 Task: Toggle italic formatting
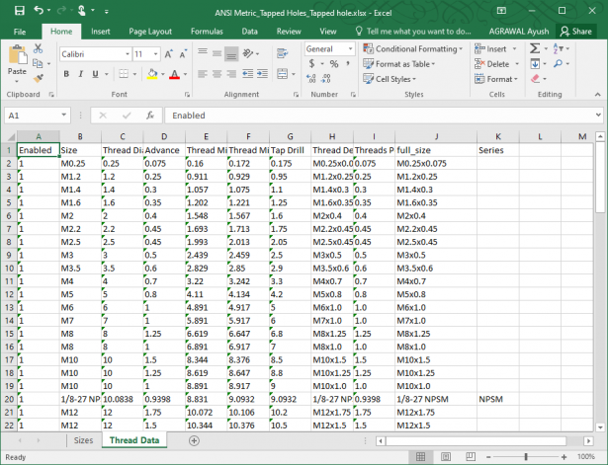(x=80, y=74)
